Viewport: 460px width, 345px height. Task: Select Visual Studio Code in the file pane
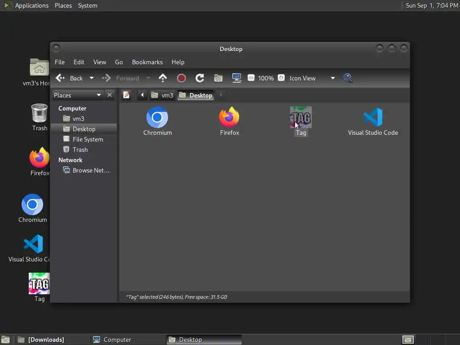pos(373,121)
